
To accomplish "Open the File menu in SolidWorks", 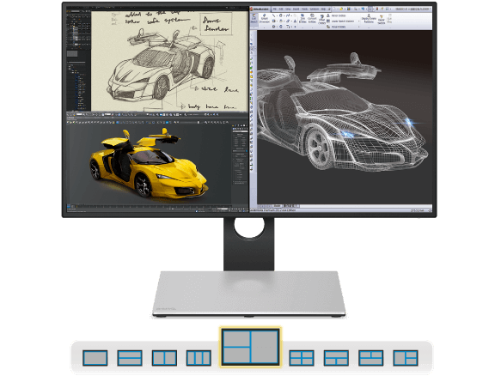I will (x=274, y=9).
